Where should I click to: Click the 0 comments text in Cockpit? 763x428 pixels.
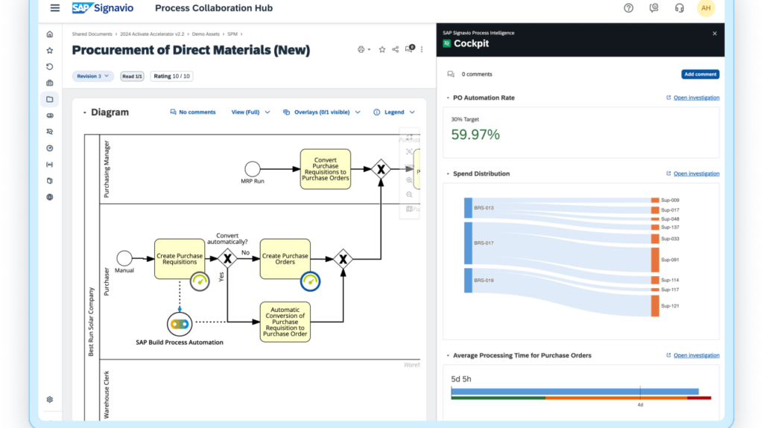pyautogui.click(x=477, y=74)
